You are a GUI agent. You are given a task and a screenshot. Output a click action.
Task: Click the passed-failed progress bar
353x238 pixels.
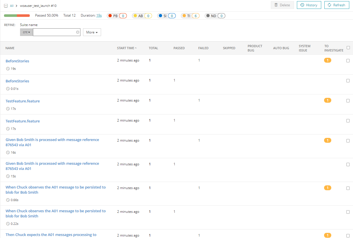click(x=17, y=15)
